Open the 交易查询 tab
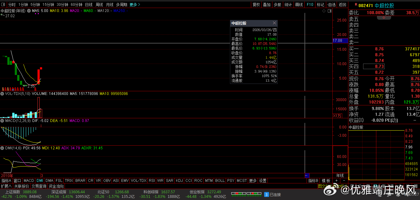This screenshot has height=200, width=420. click(x=39, y=186)
